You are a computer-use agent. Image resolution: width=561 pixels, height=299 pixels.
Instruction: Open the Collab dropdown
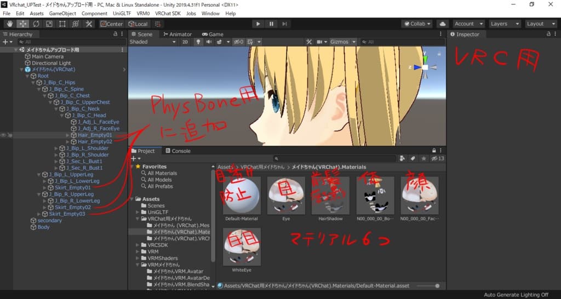[x=417, y=24]
